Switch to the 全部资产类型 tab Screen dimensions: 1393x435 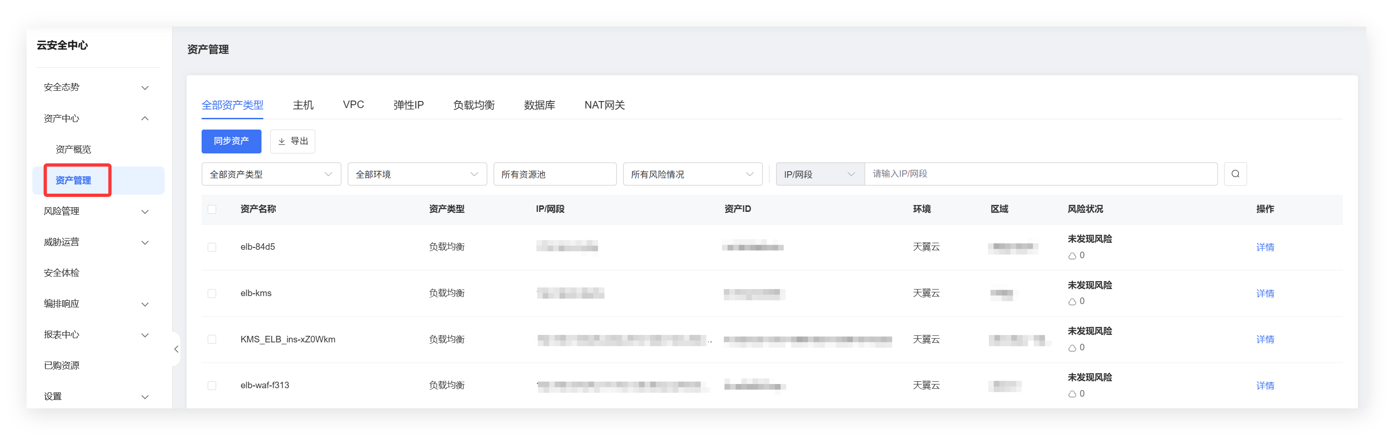point(232,105)
